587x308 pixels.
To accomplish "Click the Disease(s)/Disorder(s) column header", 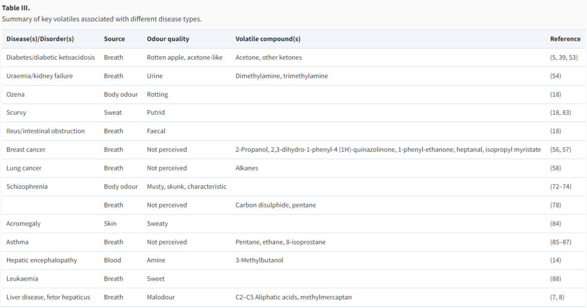I will 40,39.
